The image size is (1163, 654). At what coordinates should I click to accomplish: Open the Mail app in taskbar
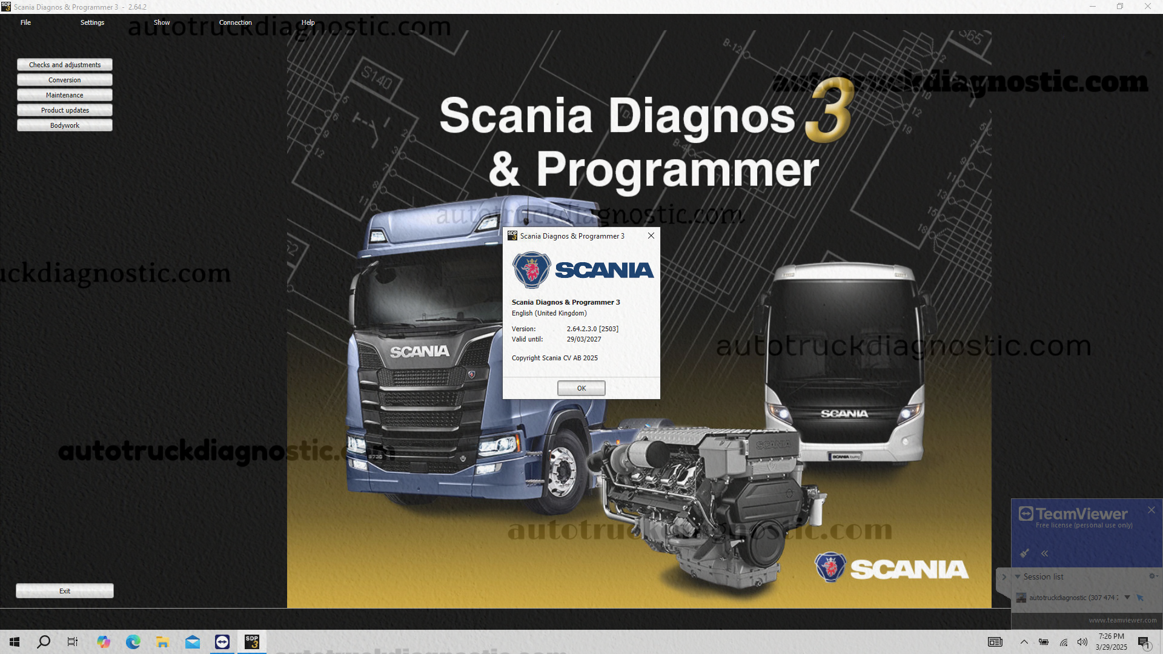click(x=193, y=642)
